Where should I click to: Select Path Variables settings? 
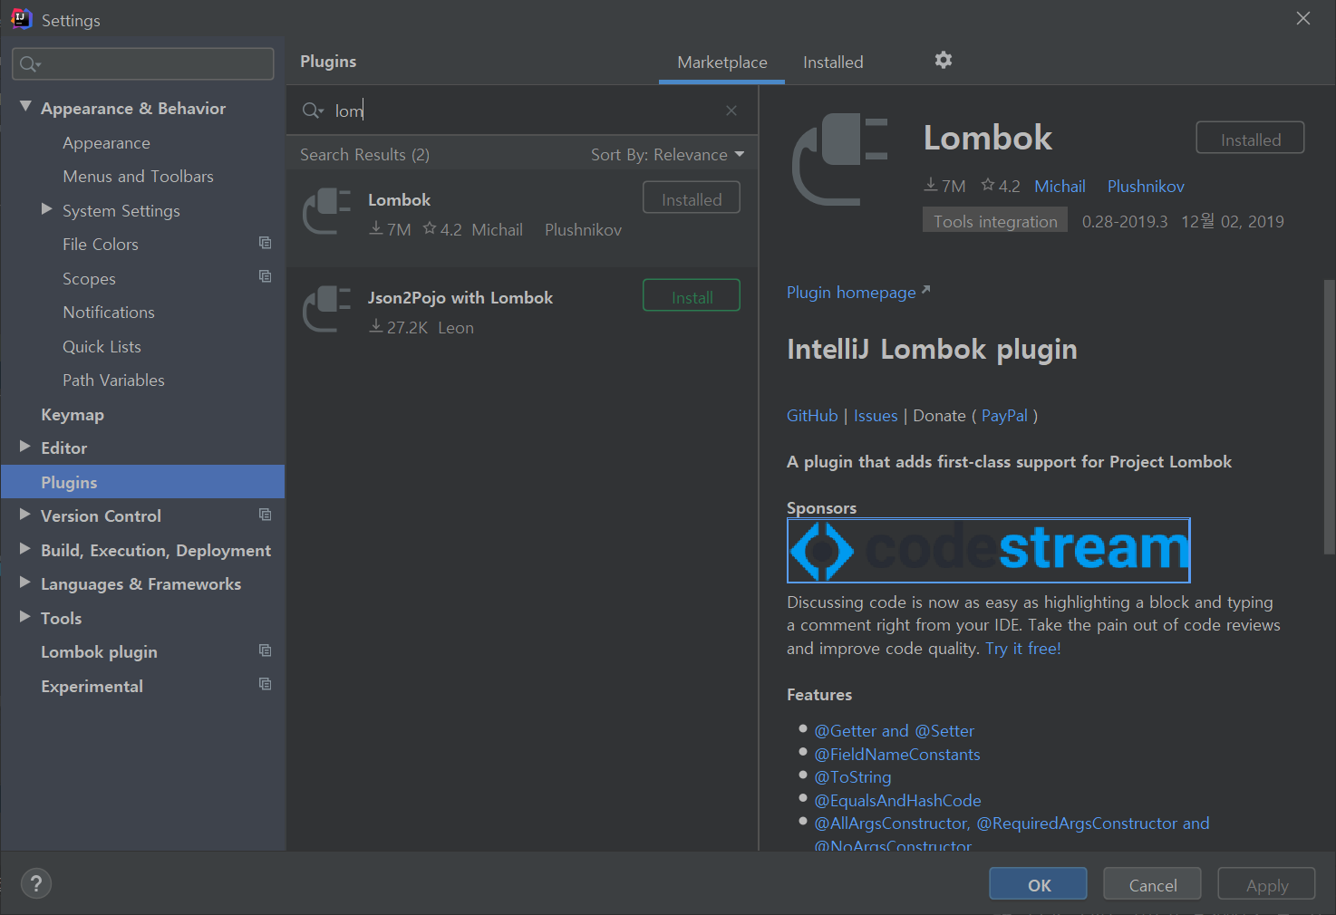(113, 380)
